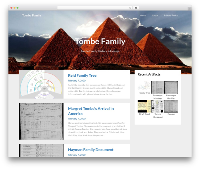
Task: Open the Draft Card artifact thumbnail
Action: pyautogui.click(x=144, y=106)
